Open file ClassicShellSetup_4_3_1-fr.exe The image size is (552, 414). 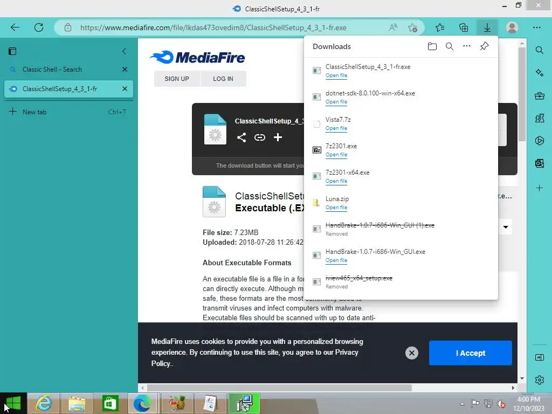(x=336, y=75)
